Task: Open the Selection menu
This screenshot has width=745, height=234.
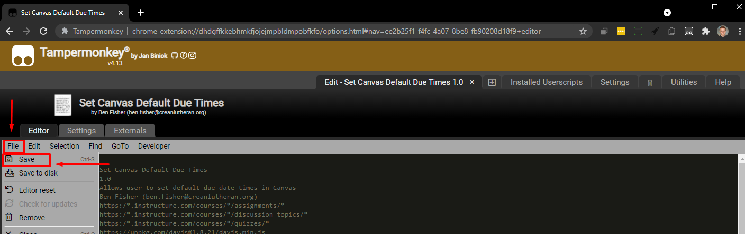Action: pyautogui.click(x=65, y=146)
